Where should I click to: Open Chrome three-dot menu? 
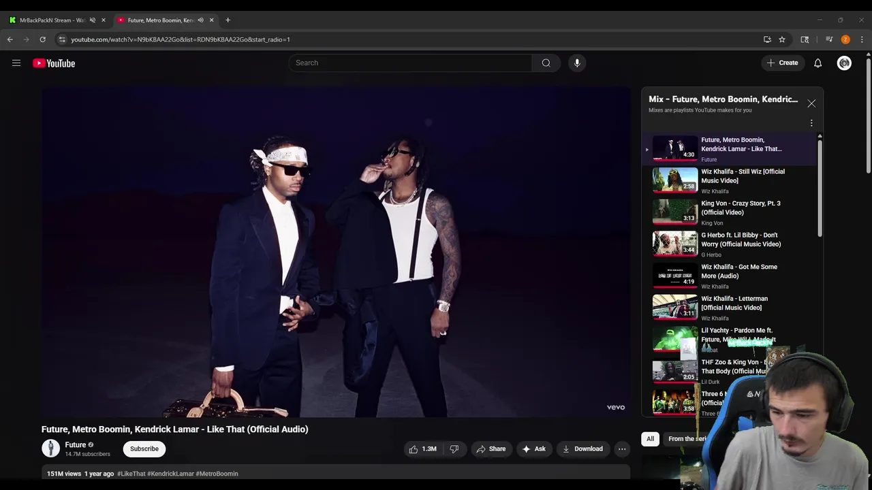point(862,39)
